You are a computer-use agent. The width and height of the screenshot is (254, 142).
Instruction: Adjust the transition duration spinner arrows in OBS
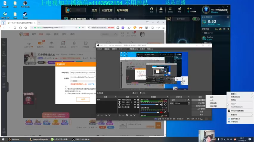tap(189, 103)
